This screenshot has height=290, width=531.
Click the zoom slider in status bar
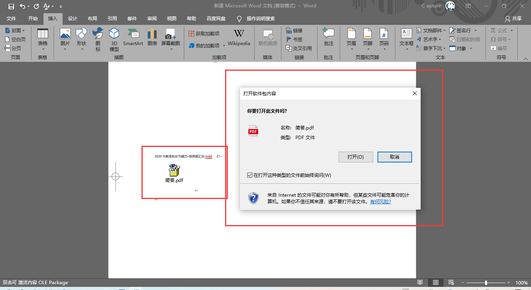click(x=486, y=283)
